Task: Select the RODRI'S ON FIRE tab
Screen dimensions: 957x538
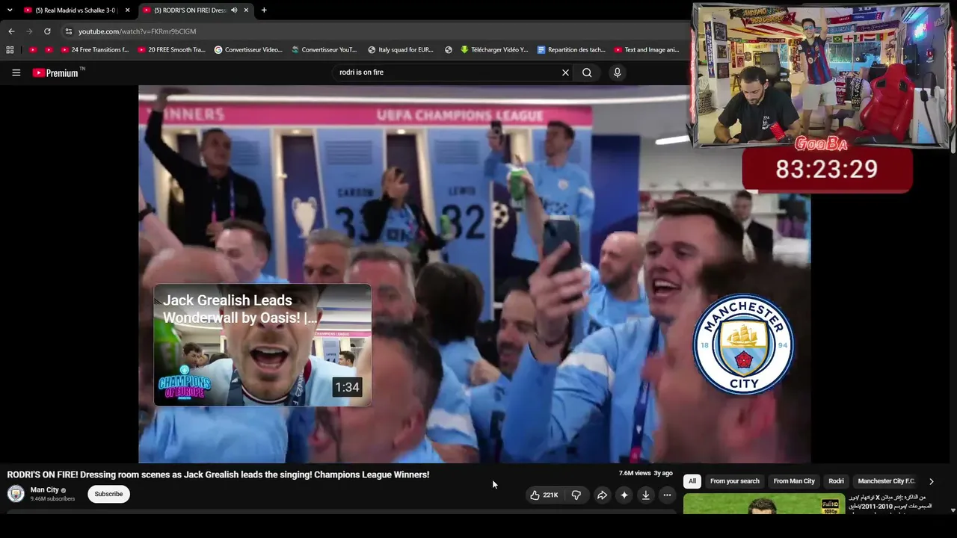Action: click(x=196, y=10)
